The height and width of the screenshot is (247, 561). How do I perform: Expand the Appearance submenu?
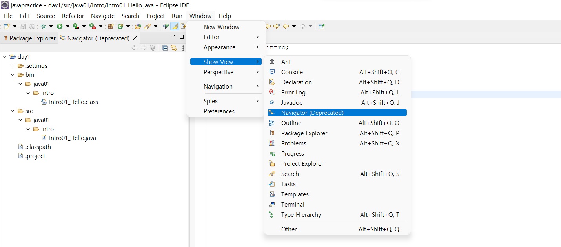point(226,47)
